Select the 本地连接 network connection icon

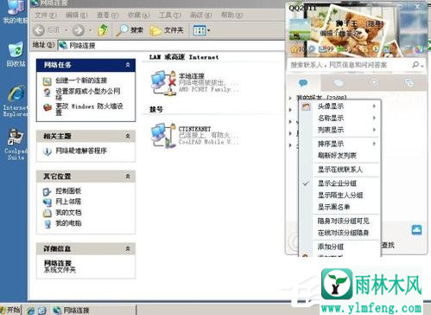click(x=163, y=83)
